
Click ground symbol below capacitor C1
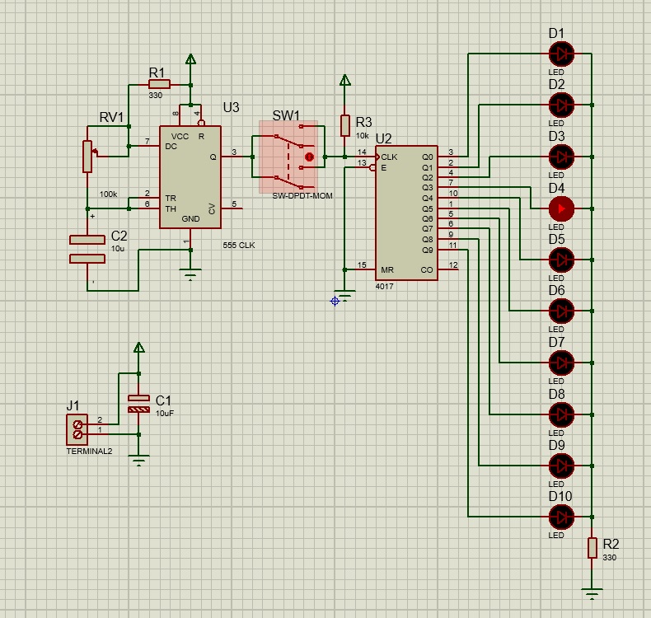(x=138, y=461)
